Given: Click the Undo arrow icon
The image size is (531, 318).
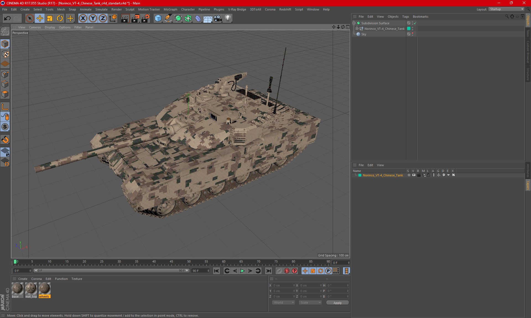Looking at the screenshot, I should 7,18.
